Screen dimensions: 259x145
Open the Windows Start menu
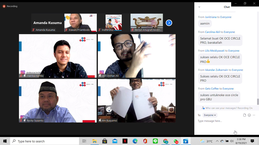[5, 141]
